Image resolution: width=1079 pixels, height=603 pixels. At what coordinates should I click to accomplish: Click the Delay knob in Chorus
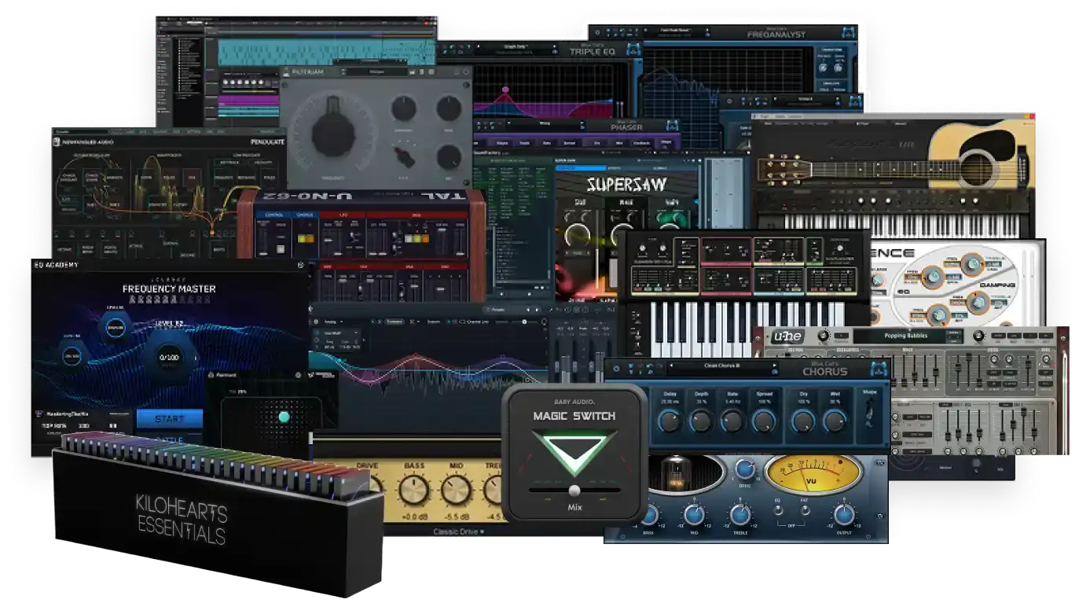point(670,421)
